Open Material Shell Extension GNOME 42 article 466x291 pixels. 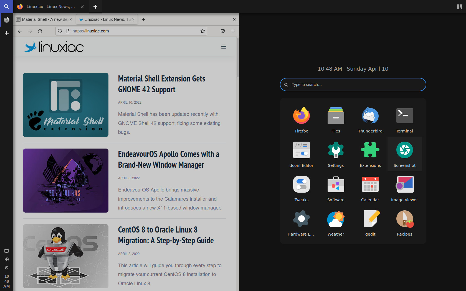point(161,84)
